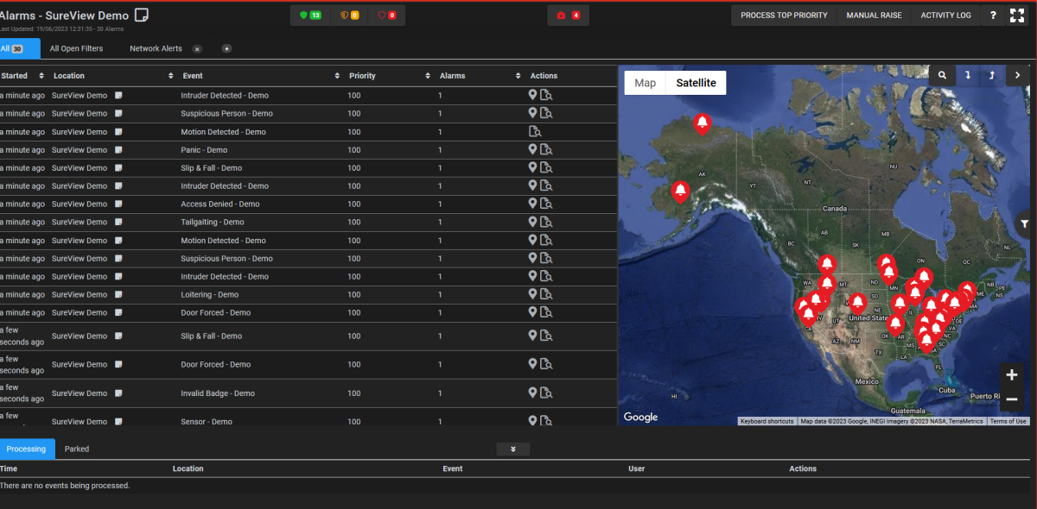1037x509 pixels.
Task: Switch map to Map view
Action: click(x=645, y=83)
